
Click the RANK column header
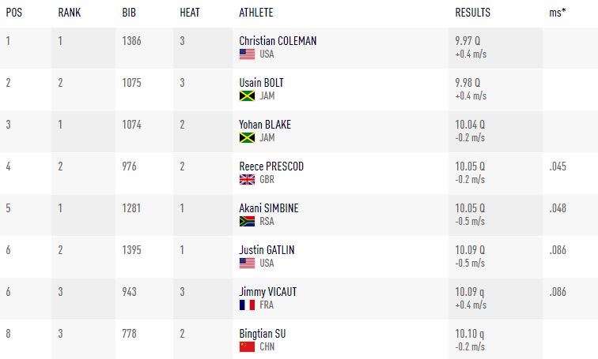coord(70,13)
